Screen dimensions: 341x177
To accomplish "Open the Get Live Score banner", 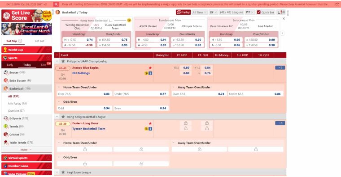I will pyautogui.click(x=26, y=16).
